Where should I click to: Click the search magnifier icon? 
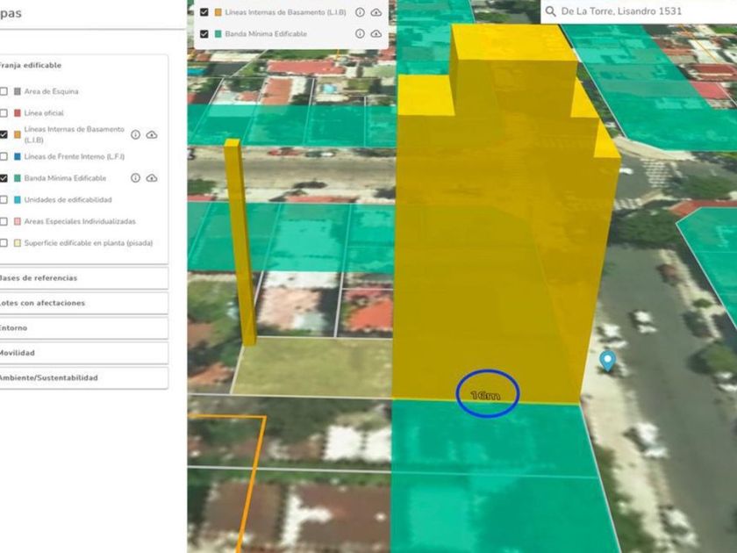pyautogui.click(x=550, y=11)
